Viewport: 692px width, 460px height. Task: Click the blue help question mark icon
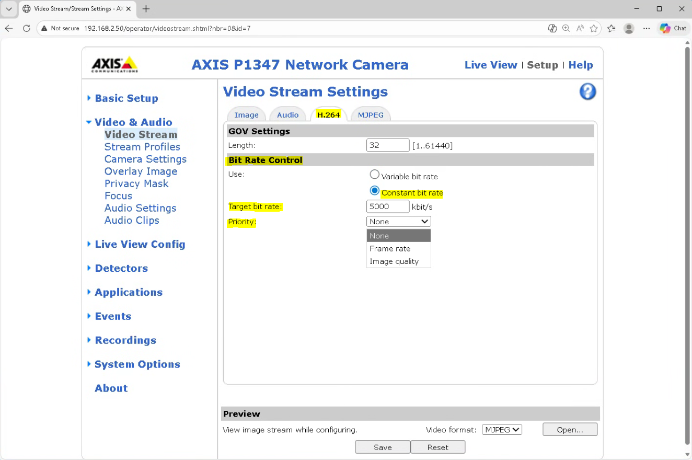(x=588, y=91)
